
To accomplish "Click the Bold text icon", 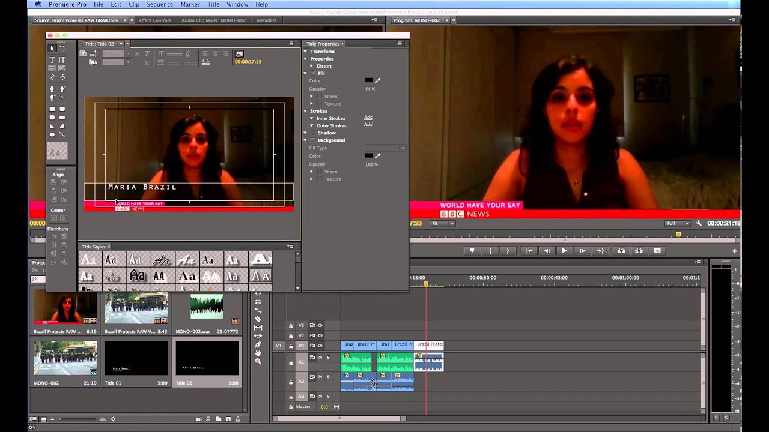I will tap(137, 54).
